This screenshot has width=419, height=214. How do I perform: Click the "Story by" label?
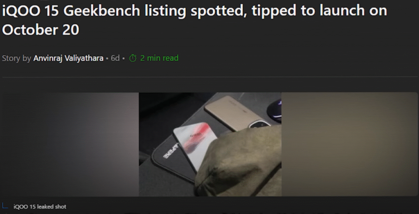click(16, 58)
